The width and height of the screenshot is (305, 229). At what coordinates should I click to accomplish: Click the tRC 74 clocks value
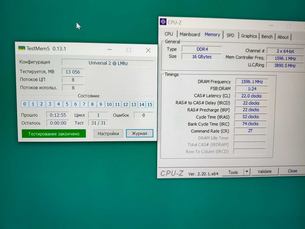point(250,124)
